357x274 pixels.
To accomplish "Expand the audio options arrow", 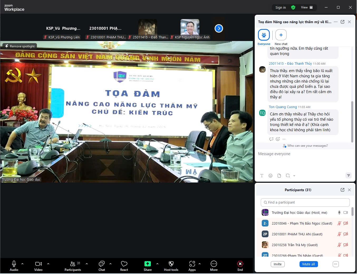I will click(22, 263).
